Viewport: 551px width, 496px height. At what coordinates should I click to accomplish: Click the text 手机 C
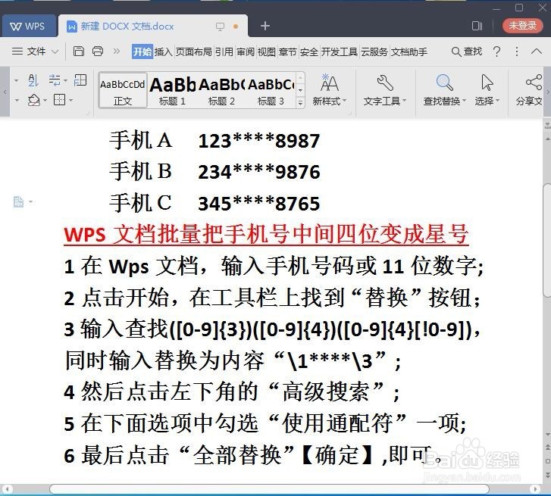[140, 203]
